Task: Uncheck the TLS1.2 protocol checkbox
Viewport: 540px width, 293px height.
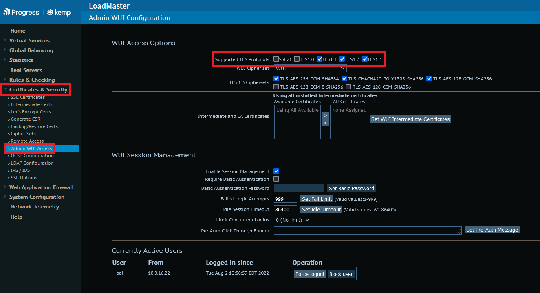Action: pos(342,59)
